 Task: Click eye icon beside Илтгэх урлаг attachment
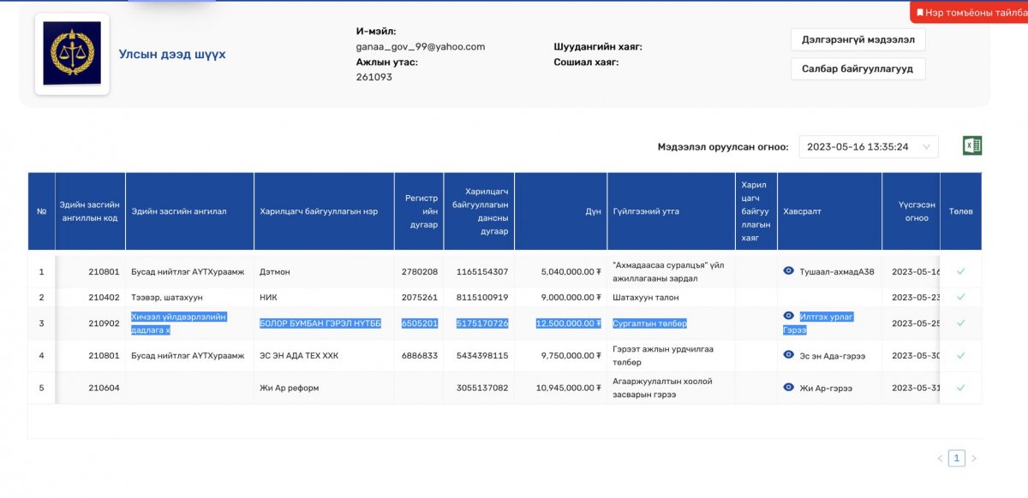(789, 317)
